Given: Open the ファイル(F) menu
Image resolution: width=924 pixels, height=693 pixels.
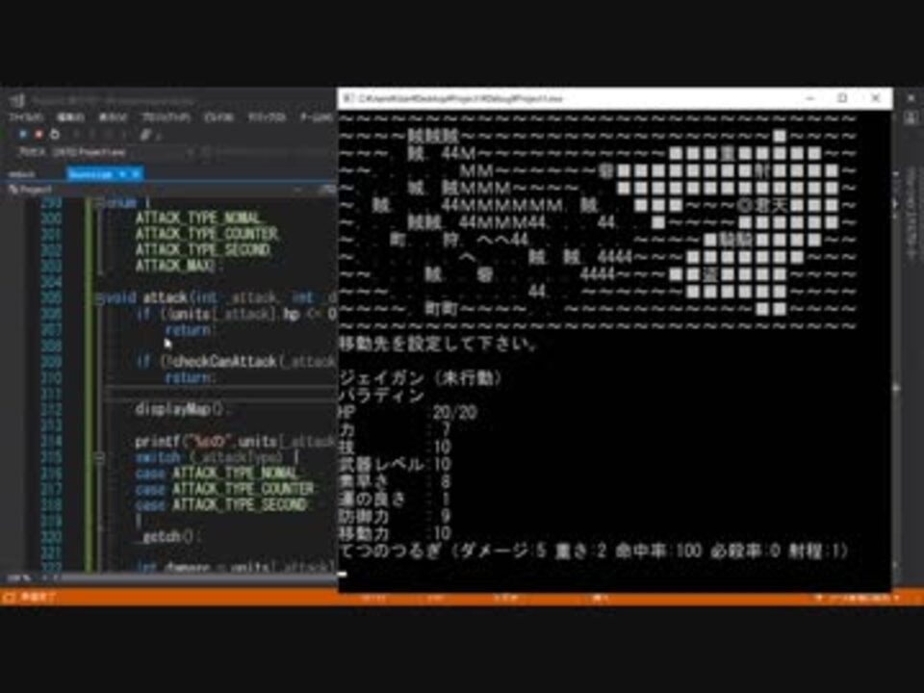Looking at the screenshot, I should (x=27, y=117).
